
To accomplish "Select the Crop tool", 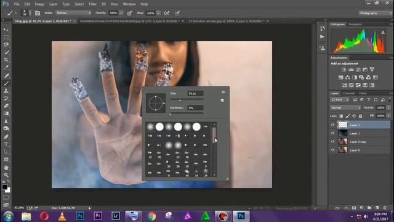I will tap(6, 60).
